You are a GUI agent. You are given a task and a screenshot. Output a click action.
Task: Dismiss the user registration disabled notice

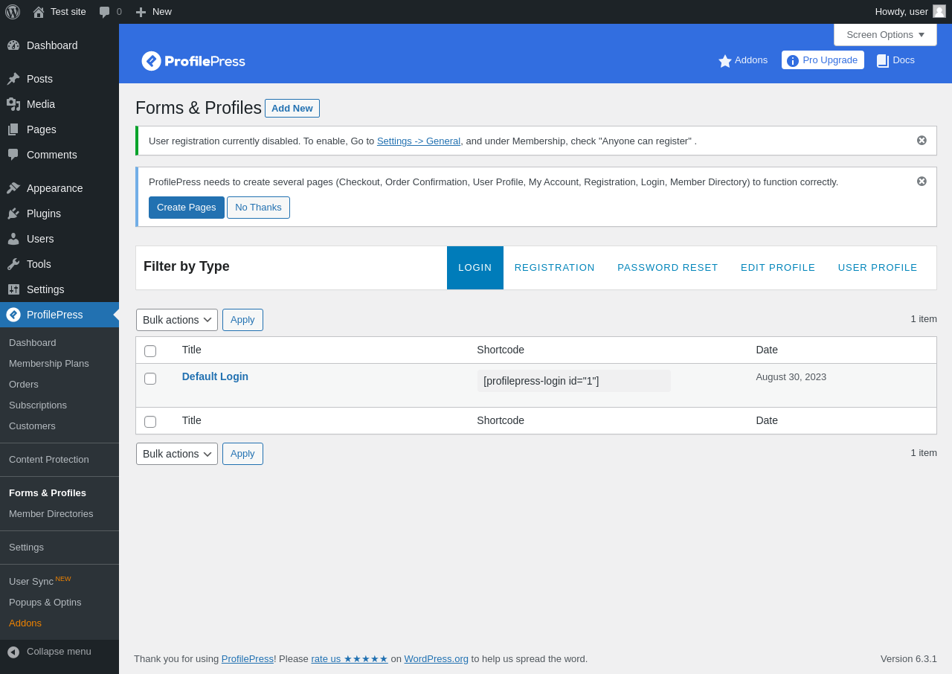tap(922, 141)
